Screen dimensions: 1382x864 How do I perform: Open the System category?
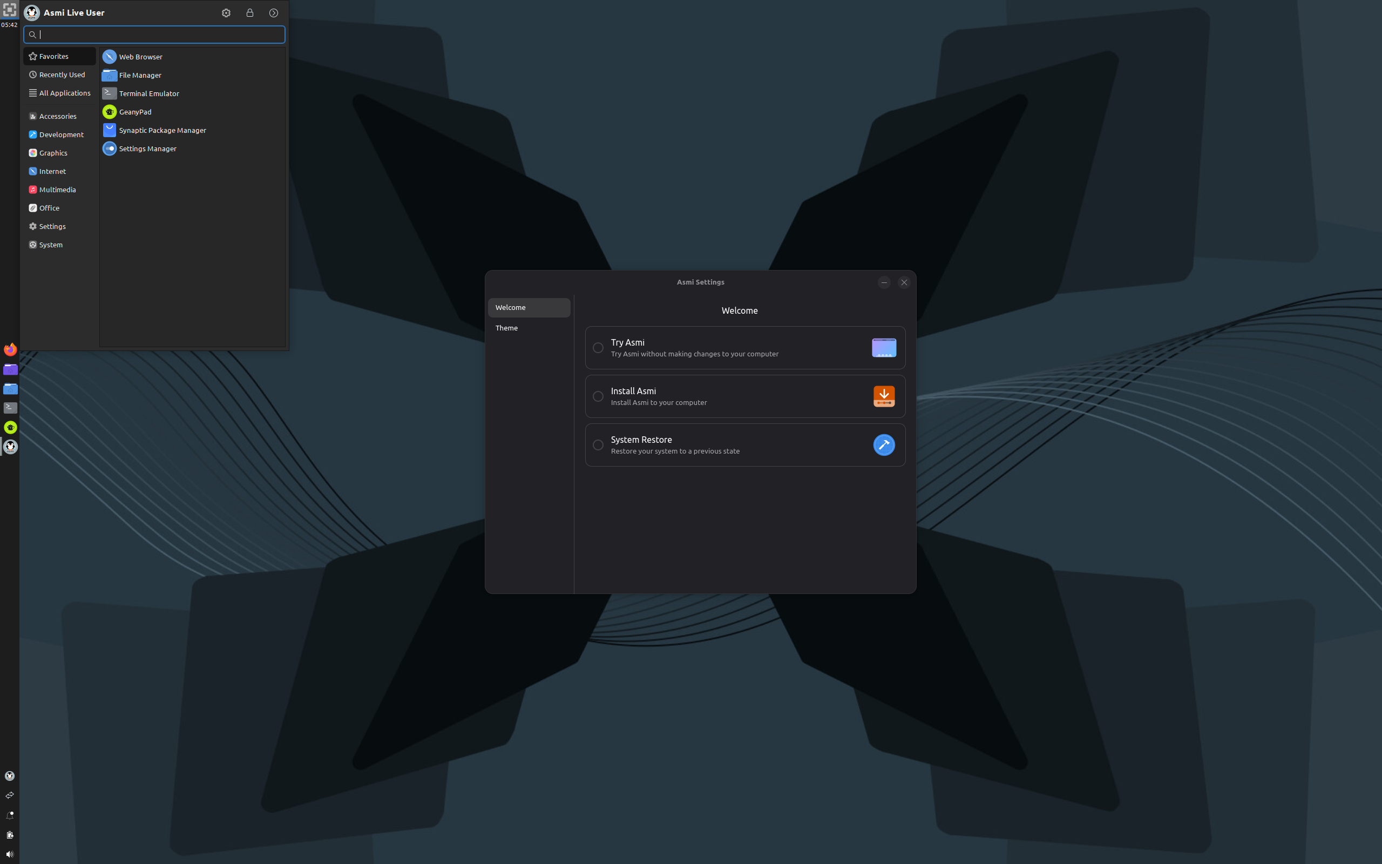[59, 245]
